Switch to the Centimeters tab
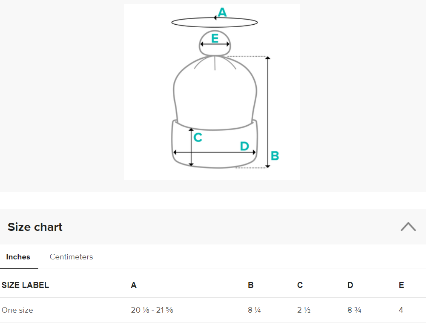This screenshot has width=436, height=325. tap(71, 257)
